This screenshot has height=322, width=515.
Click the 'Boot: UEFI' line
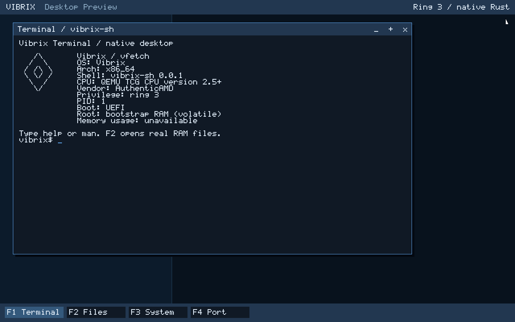click(101, 108)
